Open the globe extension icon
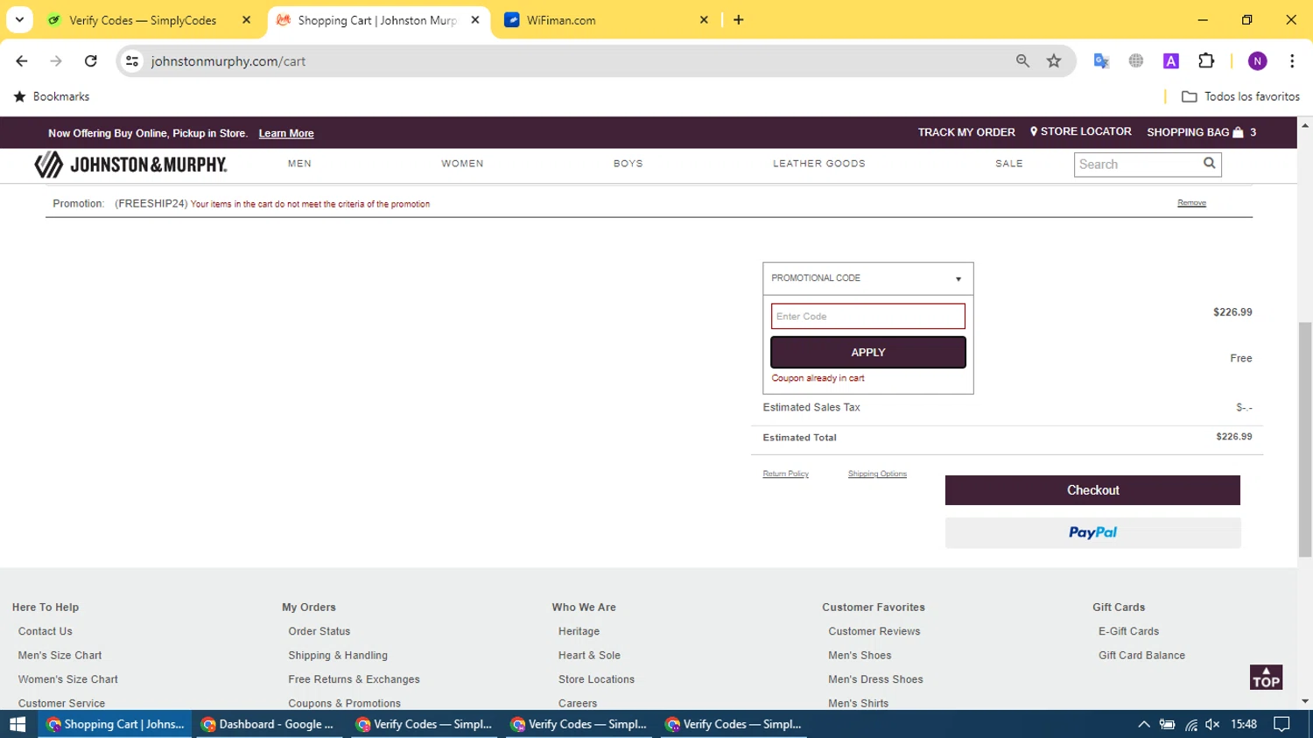This screenshot has width=1313, height=738. [1136, 61]
